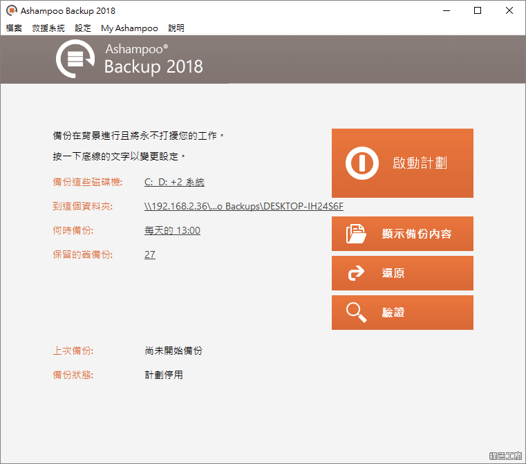Click the 備份這些磁碟機 label
Screen dimensions: 526x464
(88, 182)
